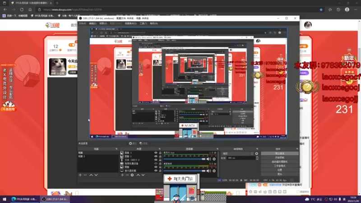Adjust the 桌面音频 volume slider
Screen dimensions: 361x203
pos(185,171)
